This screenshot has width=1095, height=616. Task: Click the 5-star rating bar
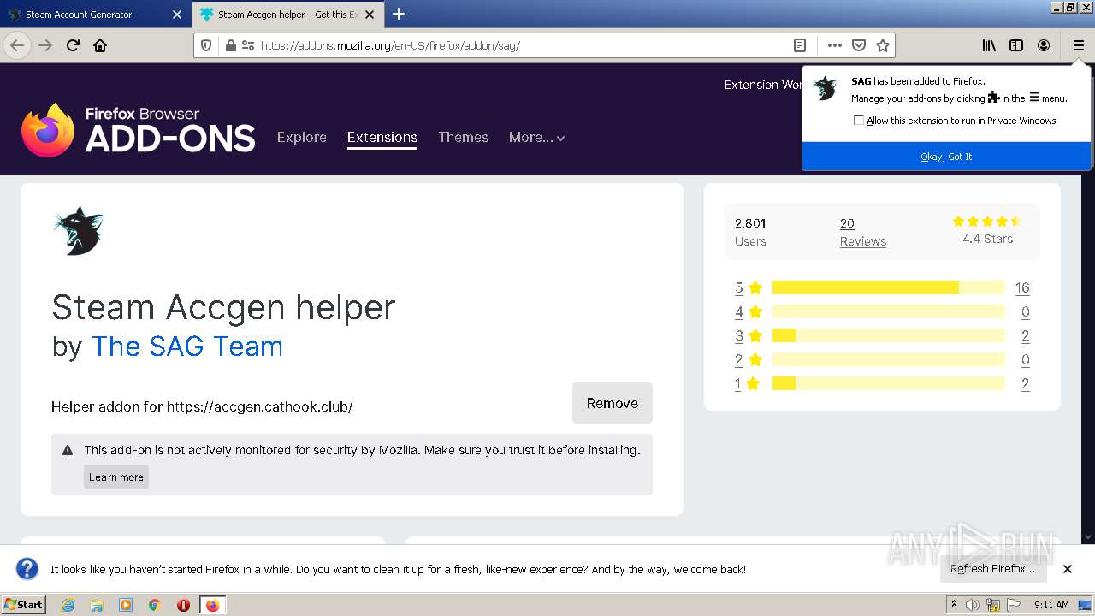(888, 287)
